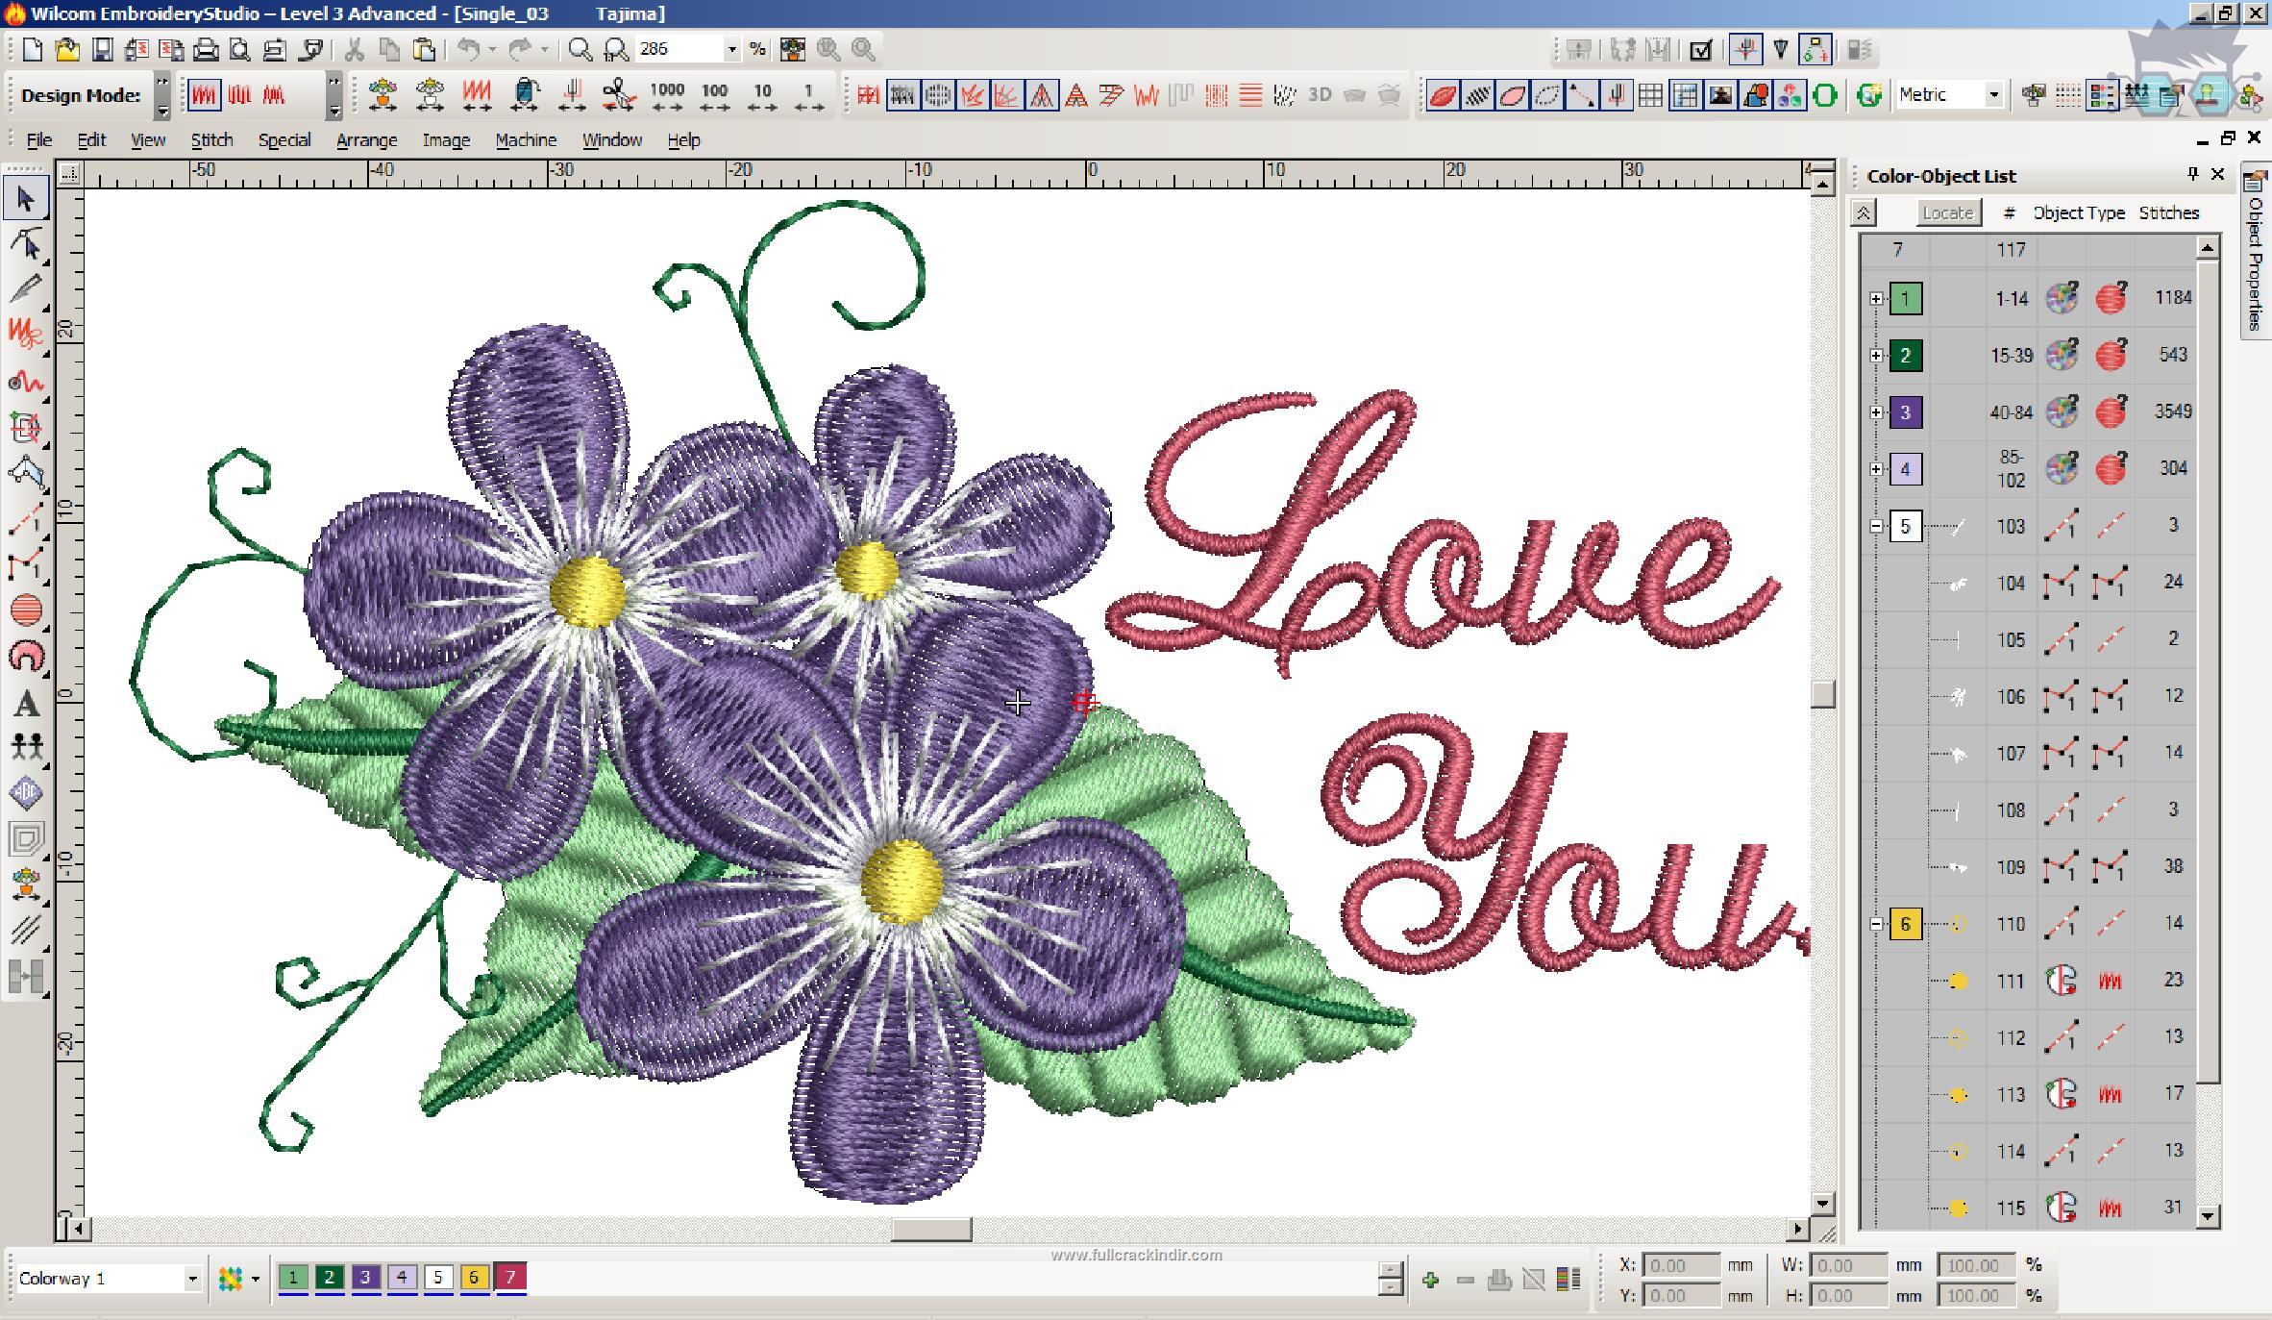Select the Run stitch dashed-line tool
This screenshot has height=1320, width=2272.
[x=26, y=520]
